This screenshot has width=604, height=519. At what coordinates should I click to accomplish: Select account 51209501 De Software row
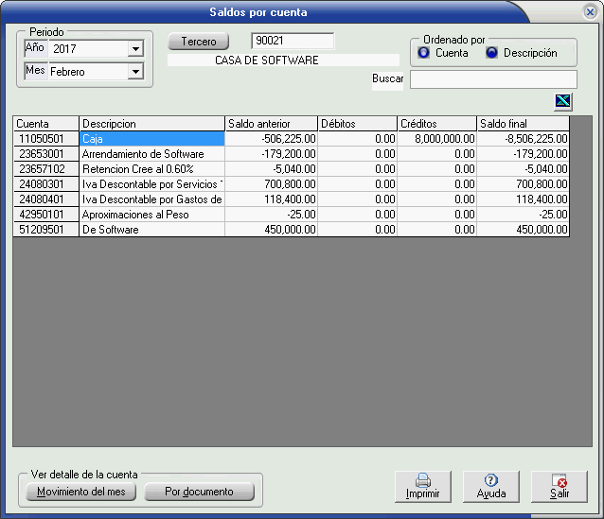point(151,230)
